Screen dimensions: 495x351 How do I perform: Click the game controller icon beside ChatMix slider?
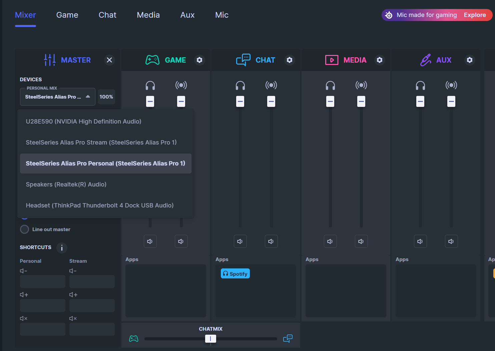click(134, 339)
